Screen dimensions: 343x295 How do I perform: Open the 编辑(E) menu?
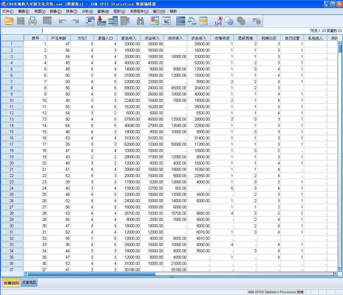24,11
